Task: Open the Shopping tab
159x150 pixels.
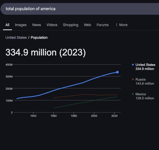Action: click(x=70, y=25)
